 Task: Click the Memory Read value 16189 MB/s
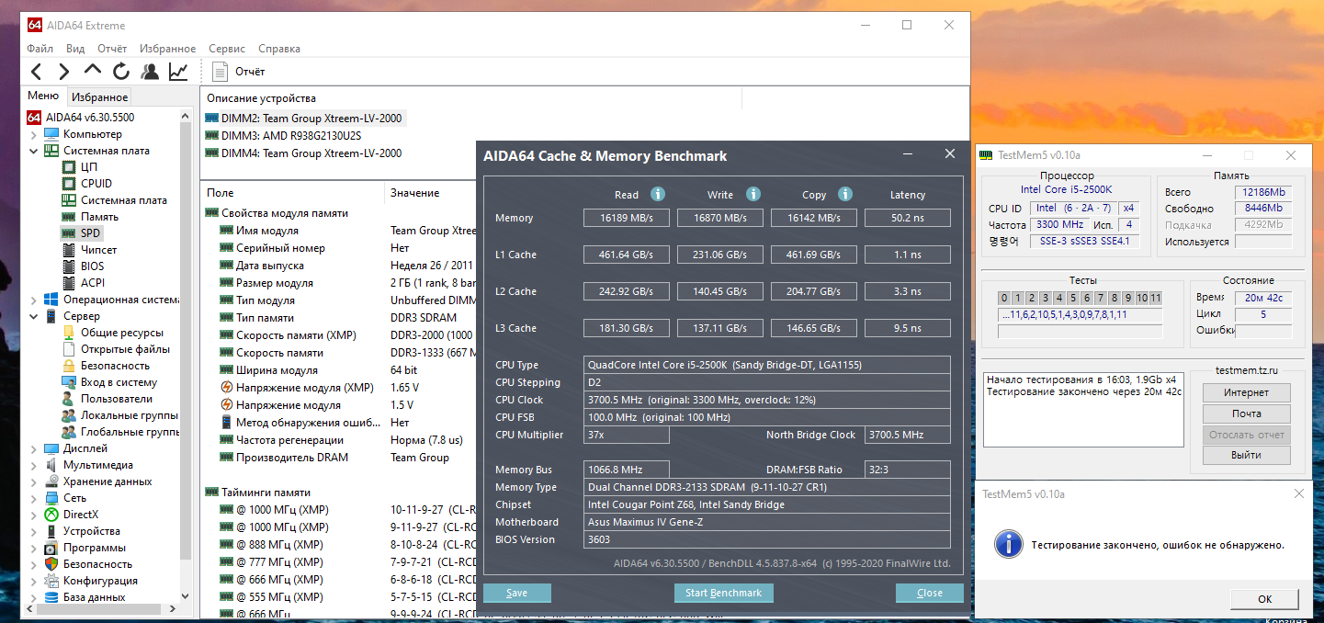(627, 218)
